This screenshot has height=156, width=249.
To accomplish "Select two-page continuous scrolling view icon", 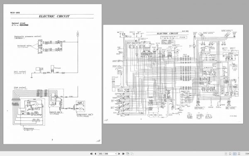I will 239,154.
